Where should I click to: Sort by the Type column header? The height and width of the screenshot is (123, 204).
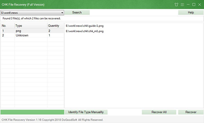31,26
